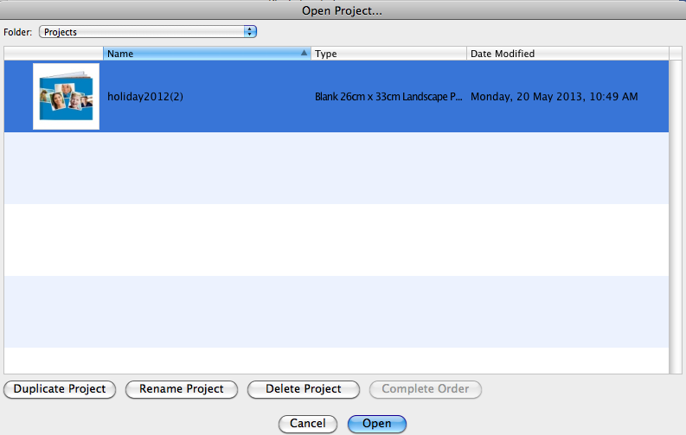
Task: Cancel the Open Project dialog
Action: pyautogui.click(x=308, y=424)
